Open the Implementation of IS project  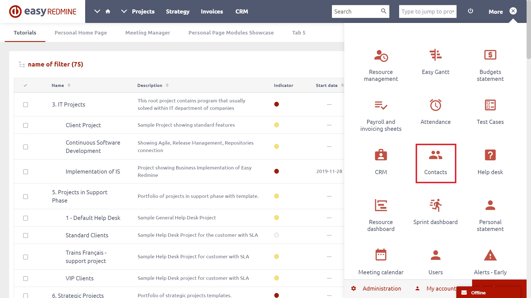tap(93, 172)
